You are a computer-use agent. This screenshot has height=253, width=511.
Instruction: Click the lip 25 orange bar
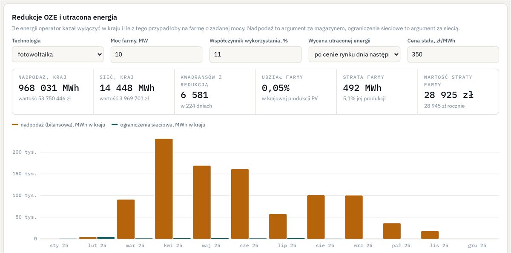(x=278, y=226)
